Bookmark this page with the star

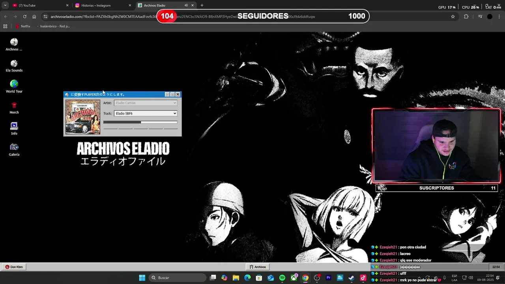pos(453,17)
